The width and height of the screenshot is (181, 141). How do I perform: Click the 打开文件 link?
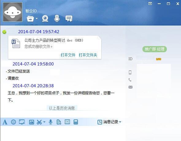(68, 55)
